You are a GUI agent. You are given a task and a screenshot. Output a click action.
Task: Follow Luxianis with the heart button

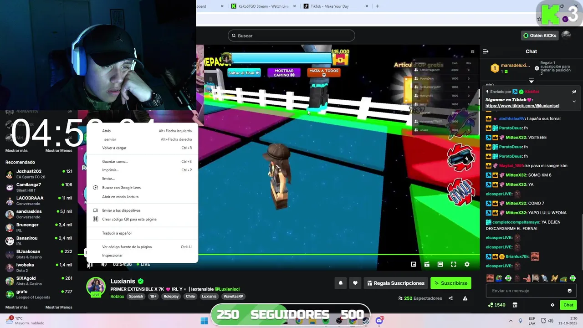point(355,283)
